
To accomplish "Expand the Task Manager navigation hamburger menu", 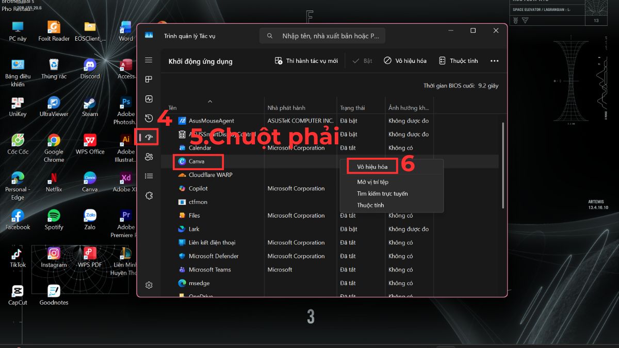I will [x=149, y=59].
